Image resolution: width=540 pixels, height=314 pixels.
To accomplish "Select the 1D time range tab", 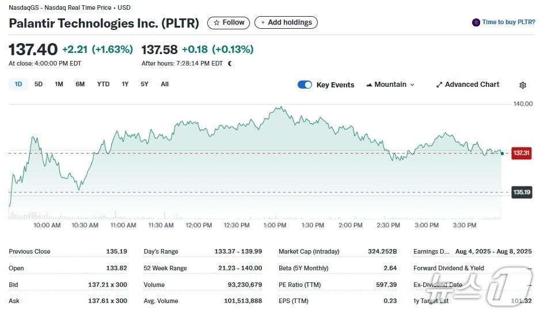I will 18,84.
